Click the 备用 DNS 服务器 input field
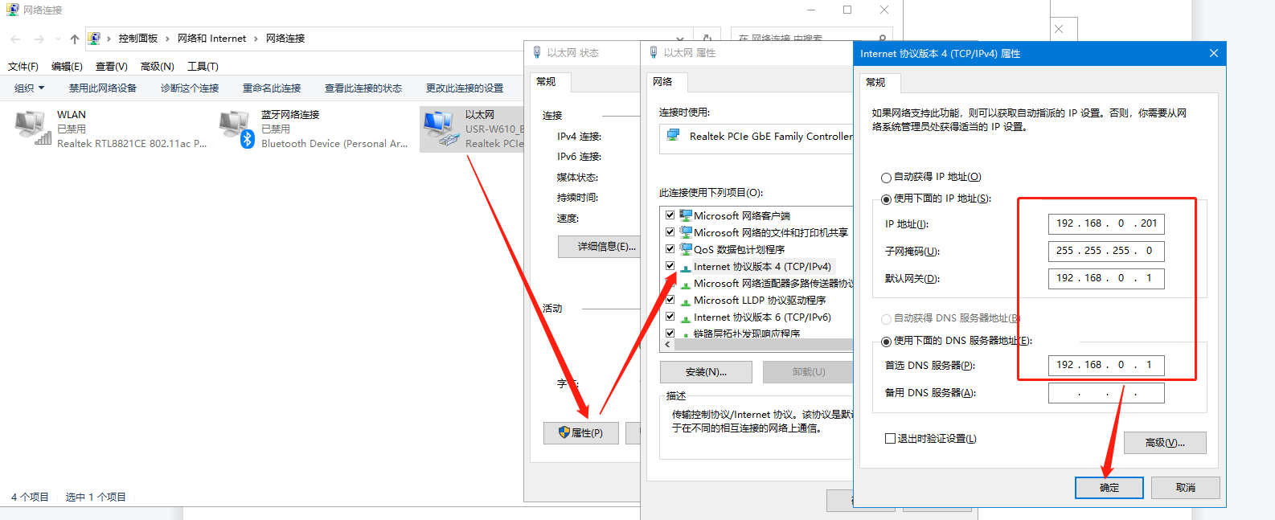The width and height of the screenshot is (1275, 520). coord(1105,393)
